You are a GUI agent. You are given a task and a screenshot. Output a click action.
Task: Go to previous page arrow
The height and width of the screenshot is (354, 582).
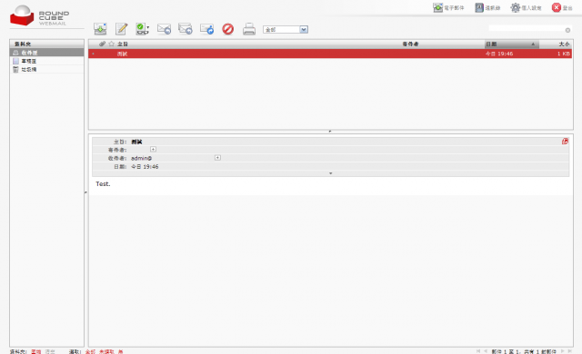(486, 351)
